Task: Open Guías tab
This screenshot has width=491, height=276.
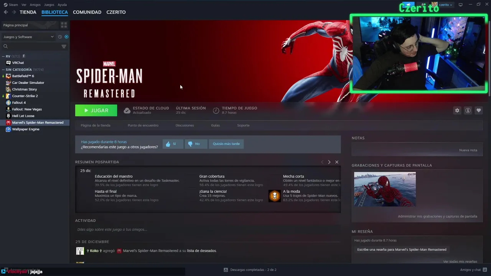Action: [x=215, y=125]
